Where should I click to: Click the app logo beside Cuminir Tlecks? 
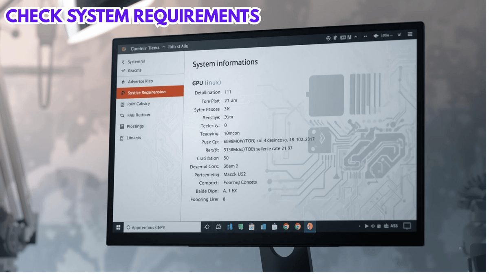click(x=124, y=49)
